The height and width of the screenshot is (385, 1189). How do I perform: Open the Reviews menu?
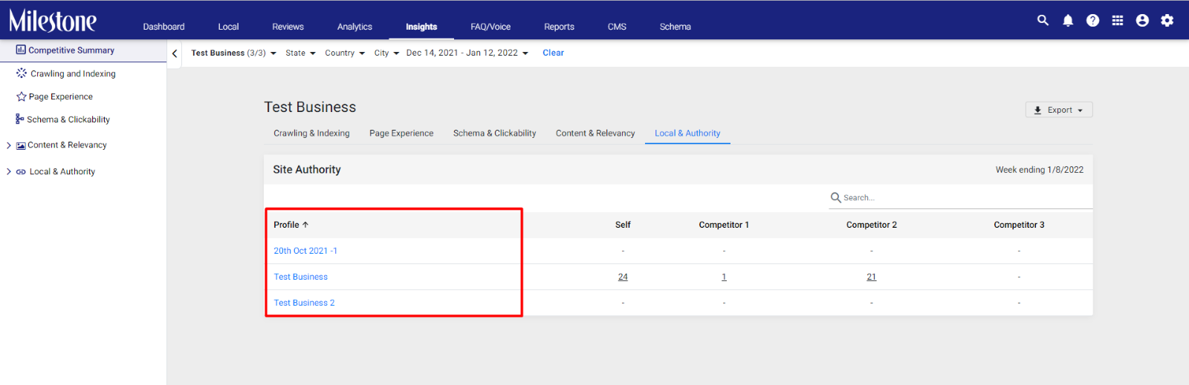pyautogui.click(x=288, y=27)
